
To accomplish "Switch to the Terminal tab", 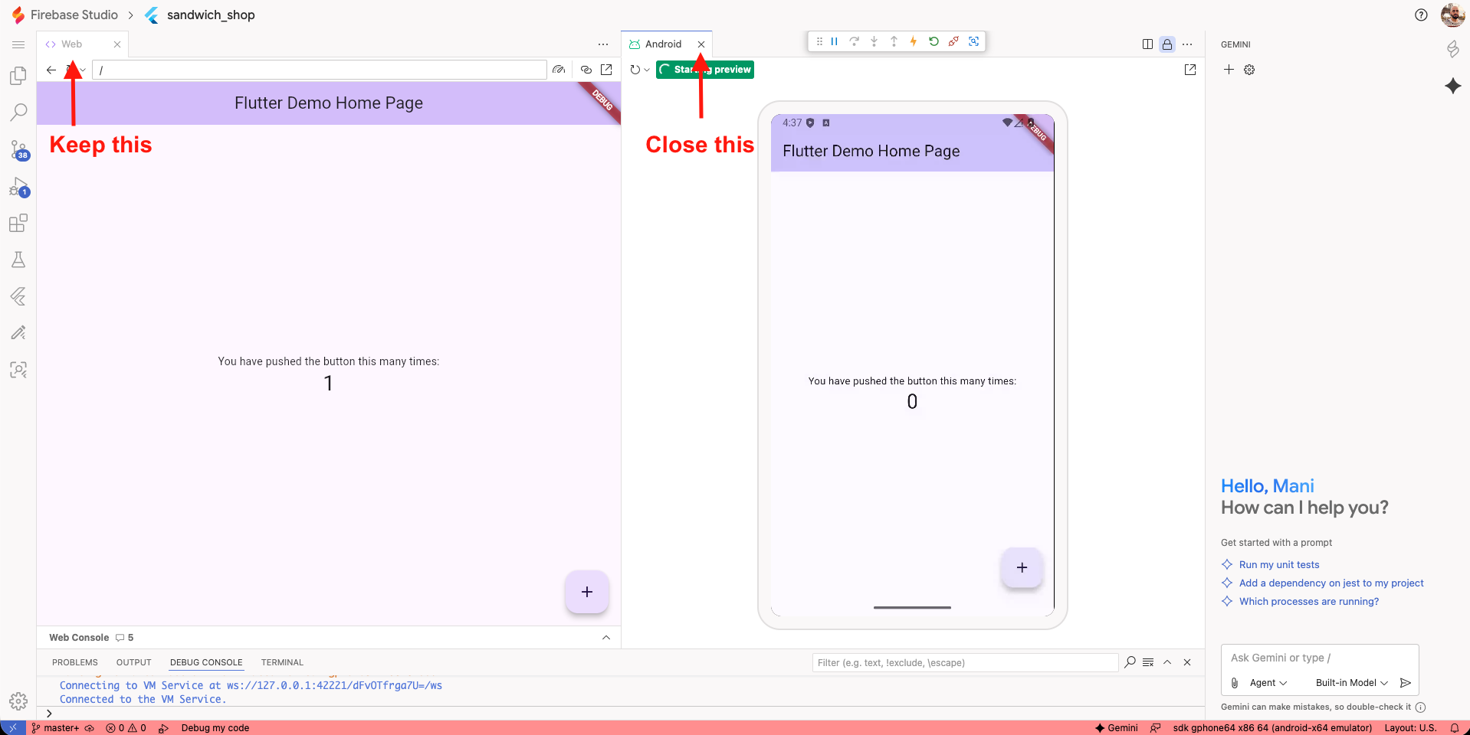I will pos(281,662).
